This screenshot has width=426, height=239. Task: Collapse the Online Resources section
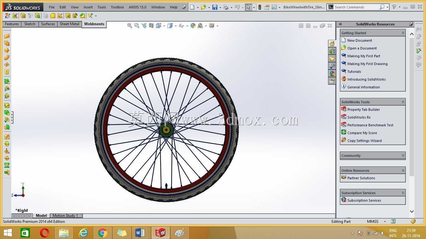403,170
